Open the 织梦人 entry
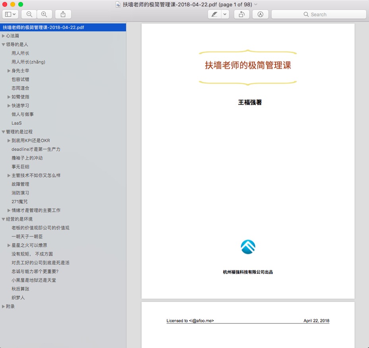The width and height of the screenshot is (369, 348). [x=18, y=298]
